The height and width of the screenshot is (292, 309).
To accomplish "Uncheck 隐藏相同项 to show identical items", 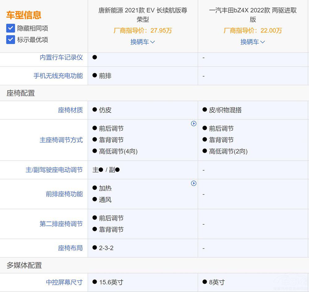I will click(x=10, y=28).
